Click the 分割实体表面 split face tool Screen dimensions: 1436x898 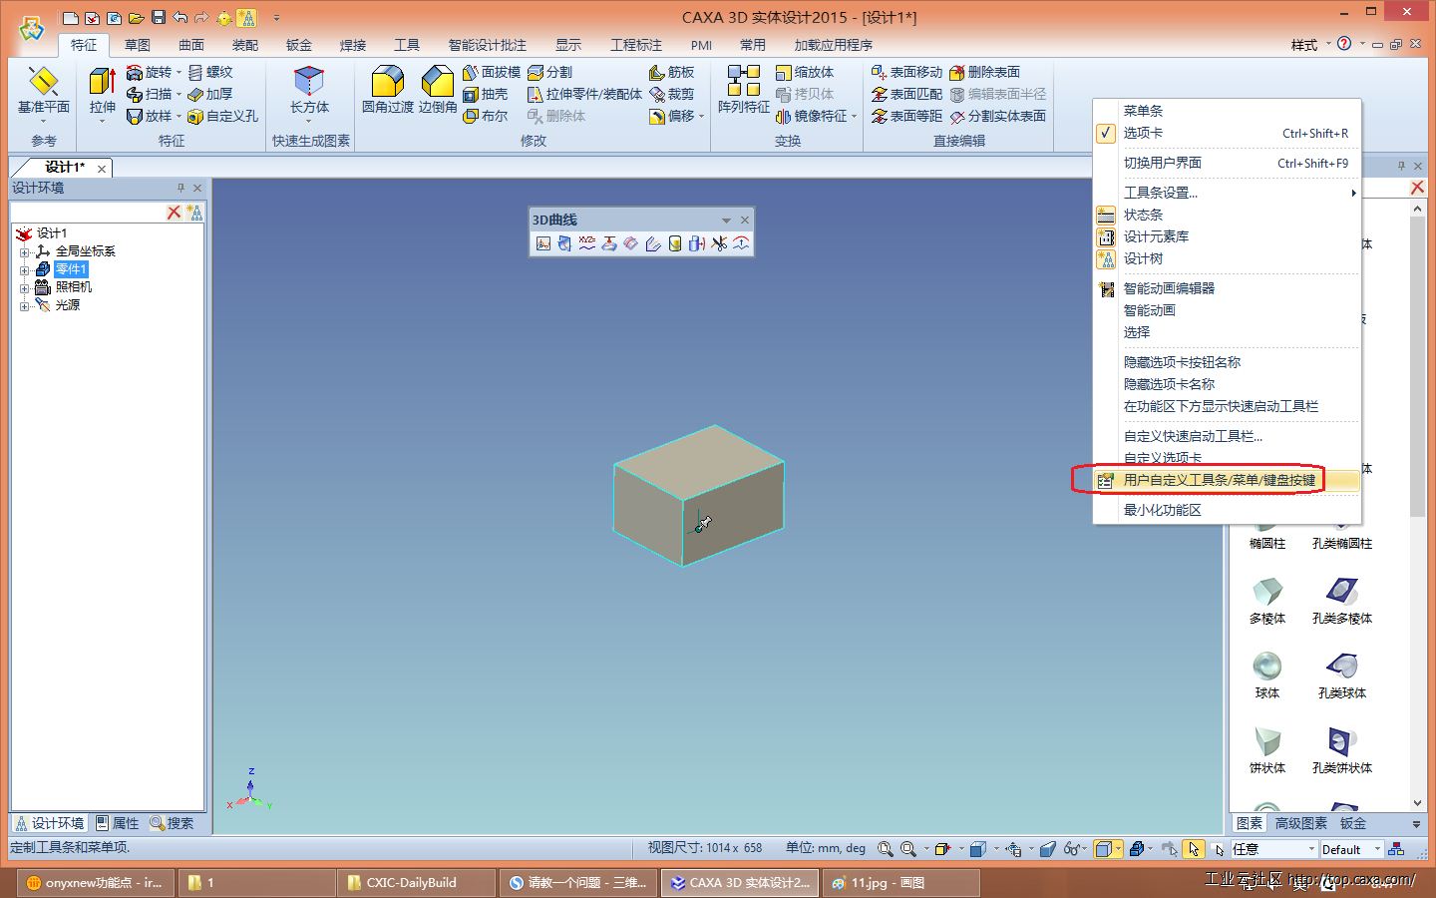997,116
